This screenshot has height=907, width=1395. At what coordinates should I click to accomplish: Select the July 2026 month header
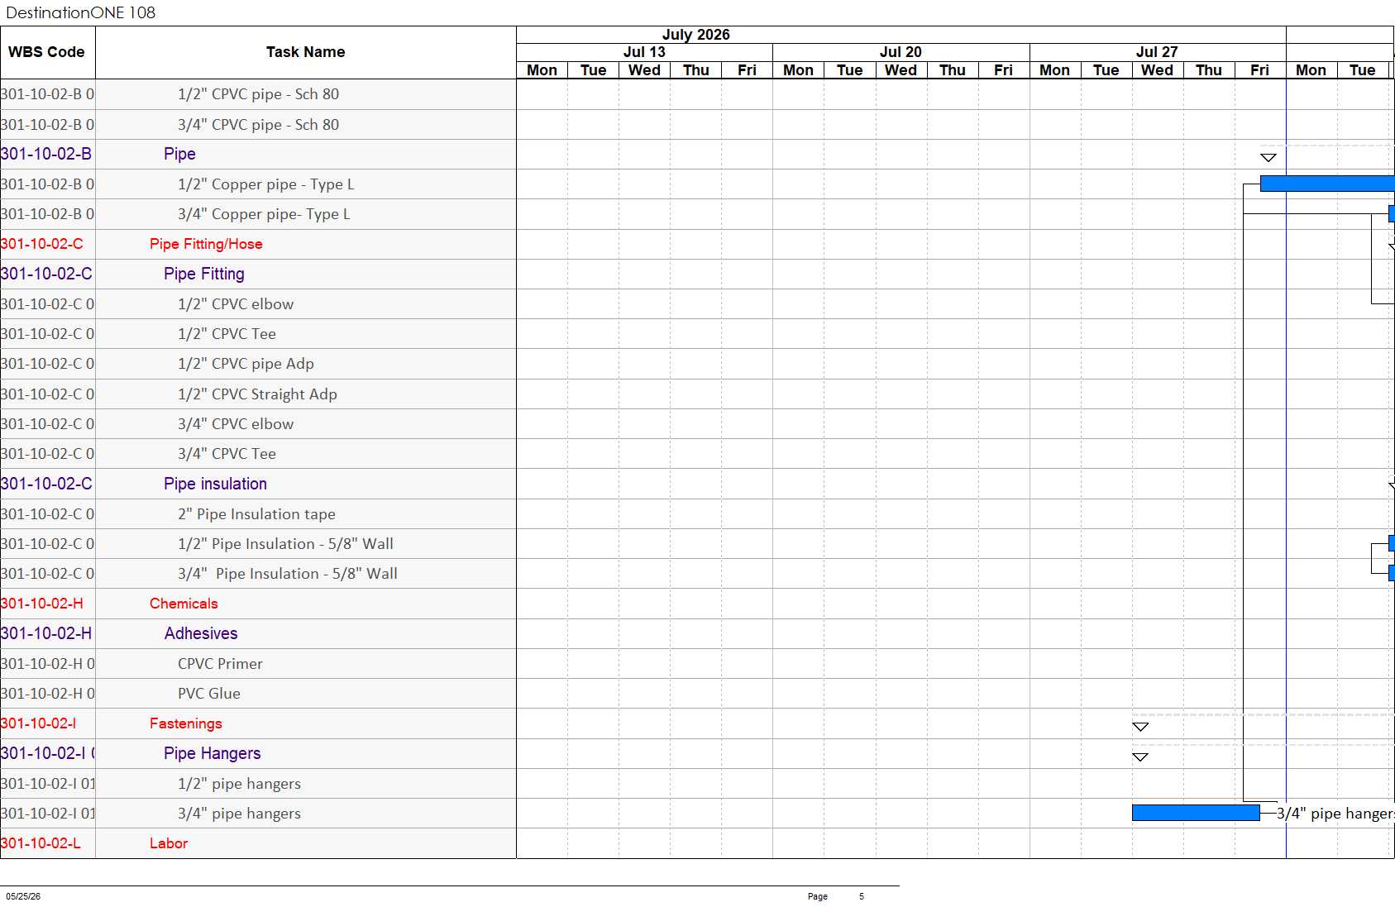[695, 35]
